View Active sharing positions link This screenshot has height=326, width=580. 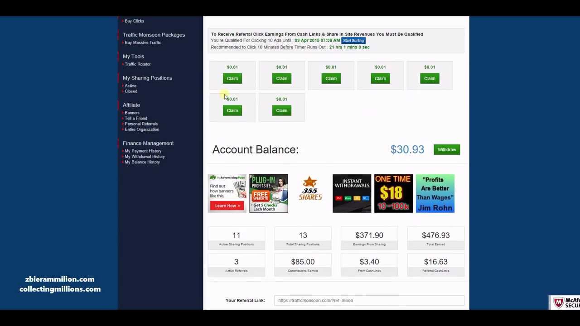(130, 86)
